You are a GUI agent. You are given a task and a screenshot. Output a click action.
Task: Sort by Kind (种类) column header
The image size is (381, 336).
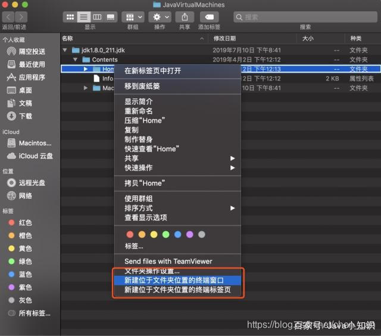coord(363,38)
